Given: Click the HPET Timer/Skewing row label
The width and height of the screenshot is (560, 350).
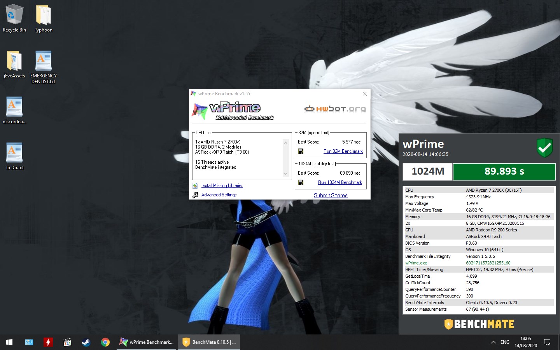Looking at the screenshot, I should [x=424, y=269].
